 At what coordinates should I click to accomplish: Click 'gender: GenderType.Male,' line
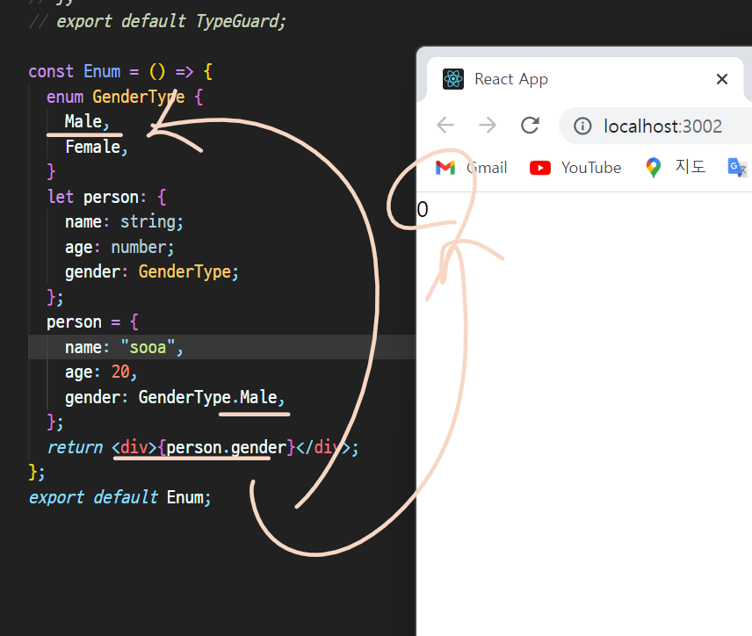pos(175,397)
